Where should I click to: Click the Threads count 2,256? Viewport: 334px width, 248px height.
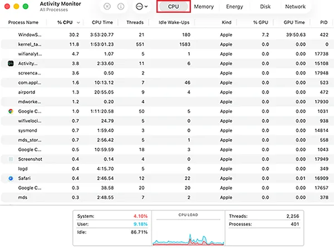(x=293, y=216)
